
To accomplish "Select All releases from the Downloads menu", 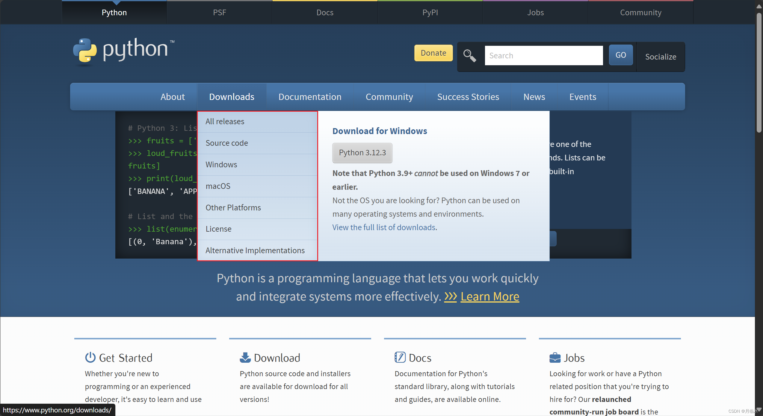I will 225,122.
